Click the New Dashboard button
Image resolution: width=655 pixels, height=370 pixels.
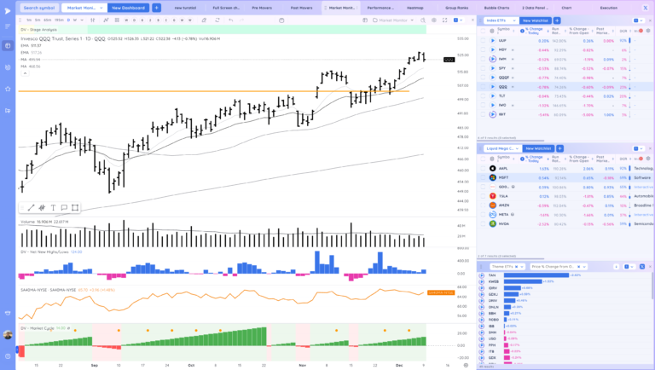(x=130, y=7)
